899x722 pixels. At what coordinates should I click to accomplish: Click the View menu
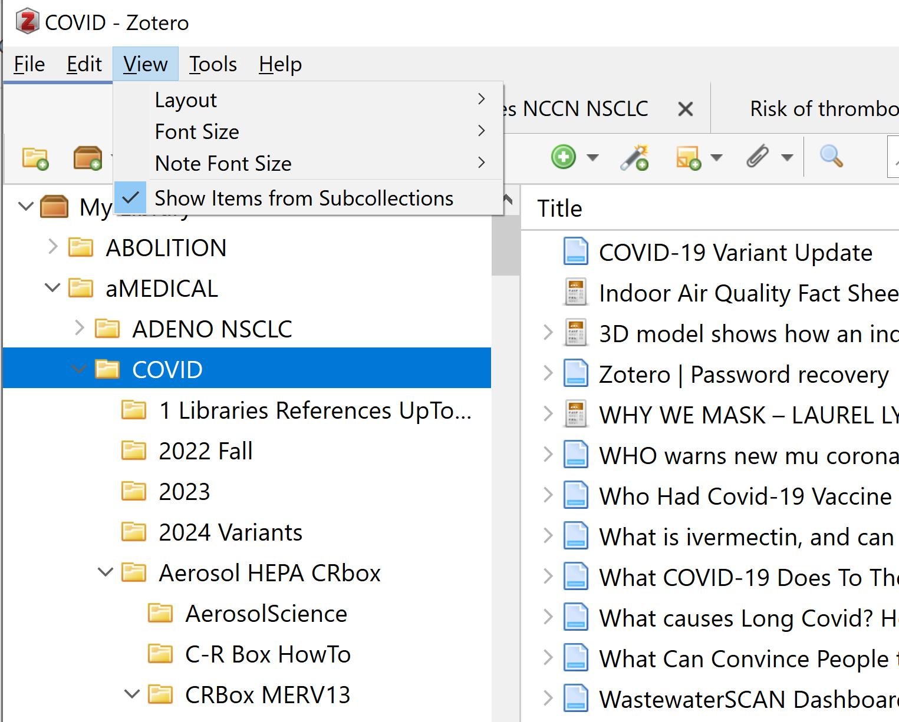(x=146, y=64)
